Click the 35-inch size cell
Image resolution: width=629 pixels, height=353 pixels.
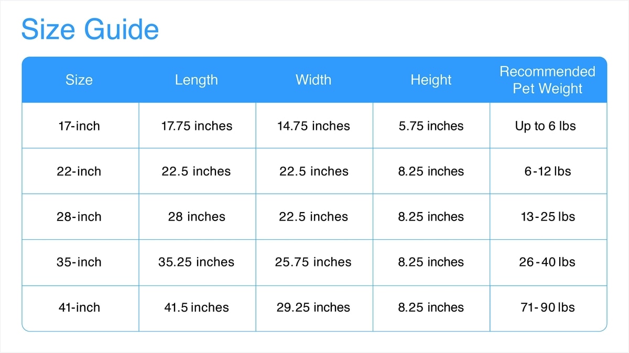pyautogui.click(x=79, y=262)
